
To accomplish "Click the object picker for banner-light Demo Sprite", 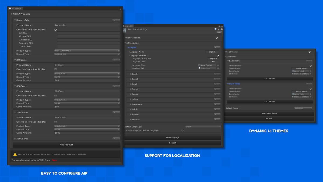I will (311, 94).
